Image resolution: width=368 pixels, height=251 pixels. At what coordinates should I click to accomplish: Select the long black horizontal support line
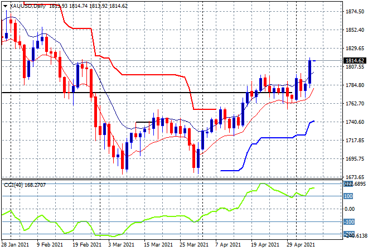pyautogui.click(x=147, y=93)
